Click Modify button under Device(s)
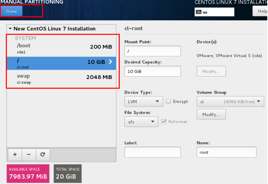 [211, 71]
